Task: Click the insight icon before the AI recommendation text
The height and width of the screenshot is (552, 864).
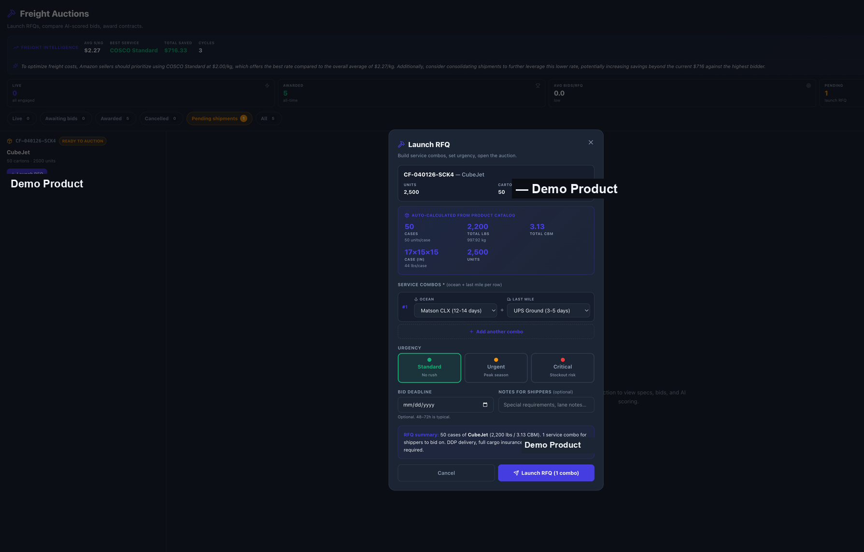Action: click(x=15, y=66)
